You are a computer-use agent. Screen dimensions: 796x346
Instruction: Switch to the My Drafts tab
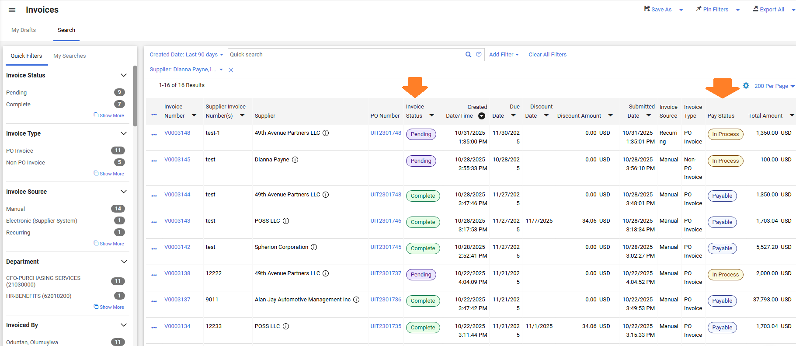[x=24, y=30]
